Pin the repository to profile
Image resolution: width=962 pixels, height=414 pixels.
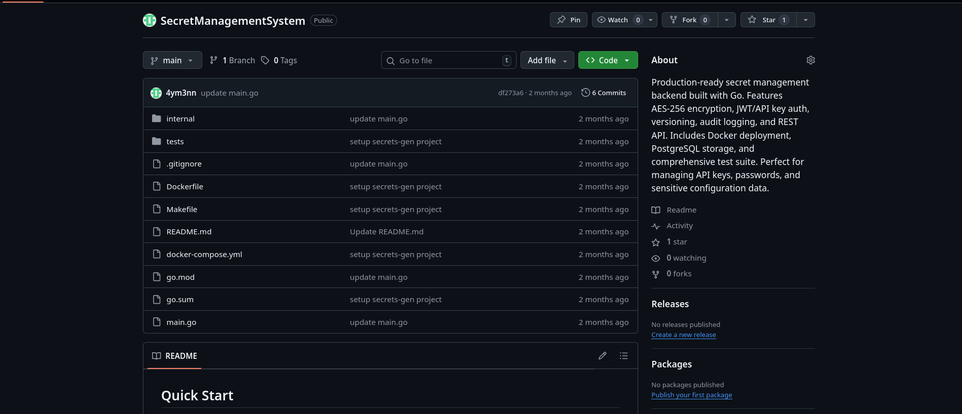coord(569,20)
